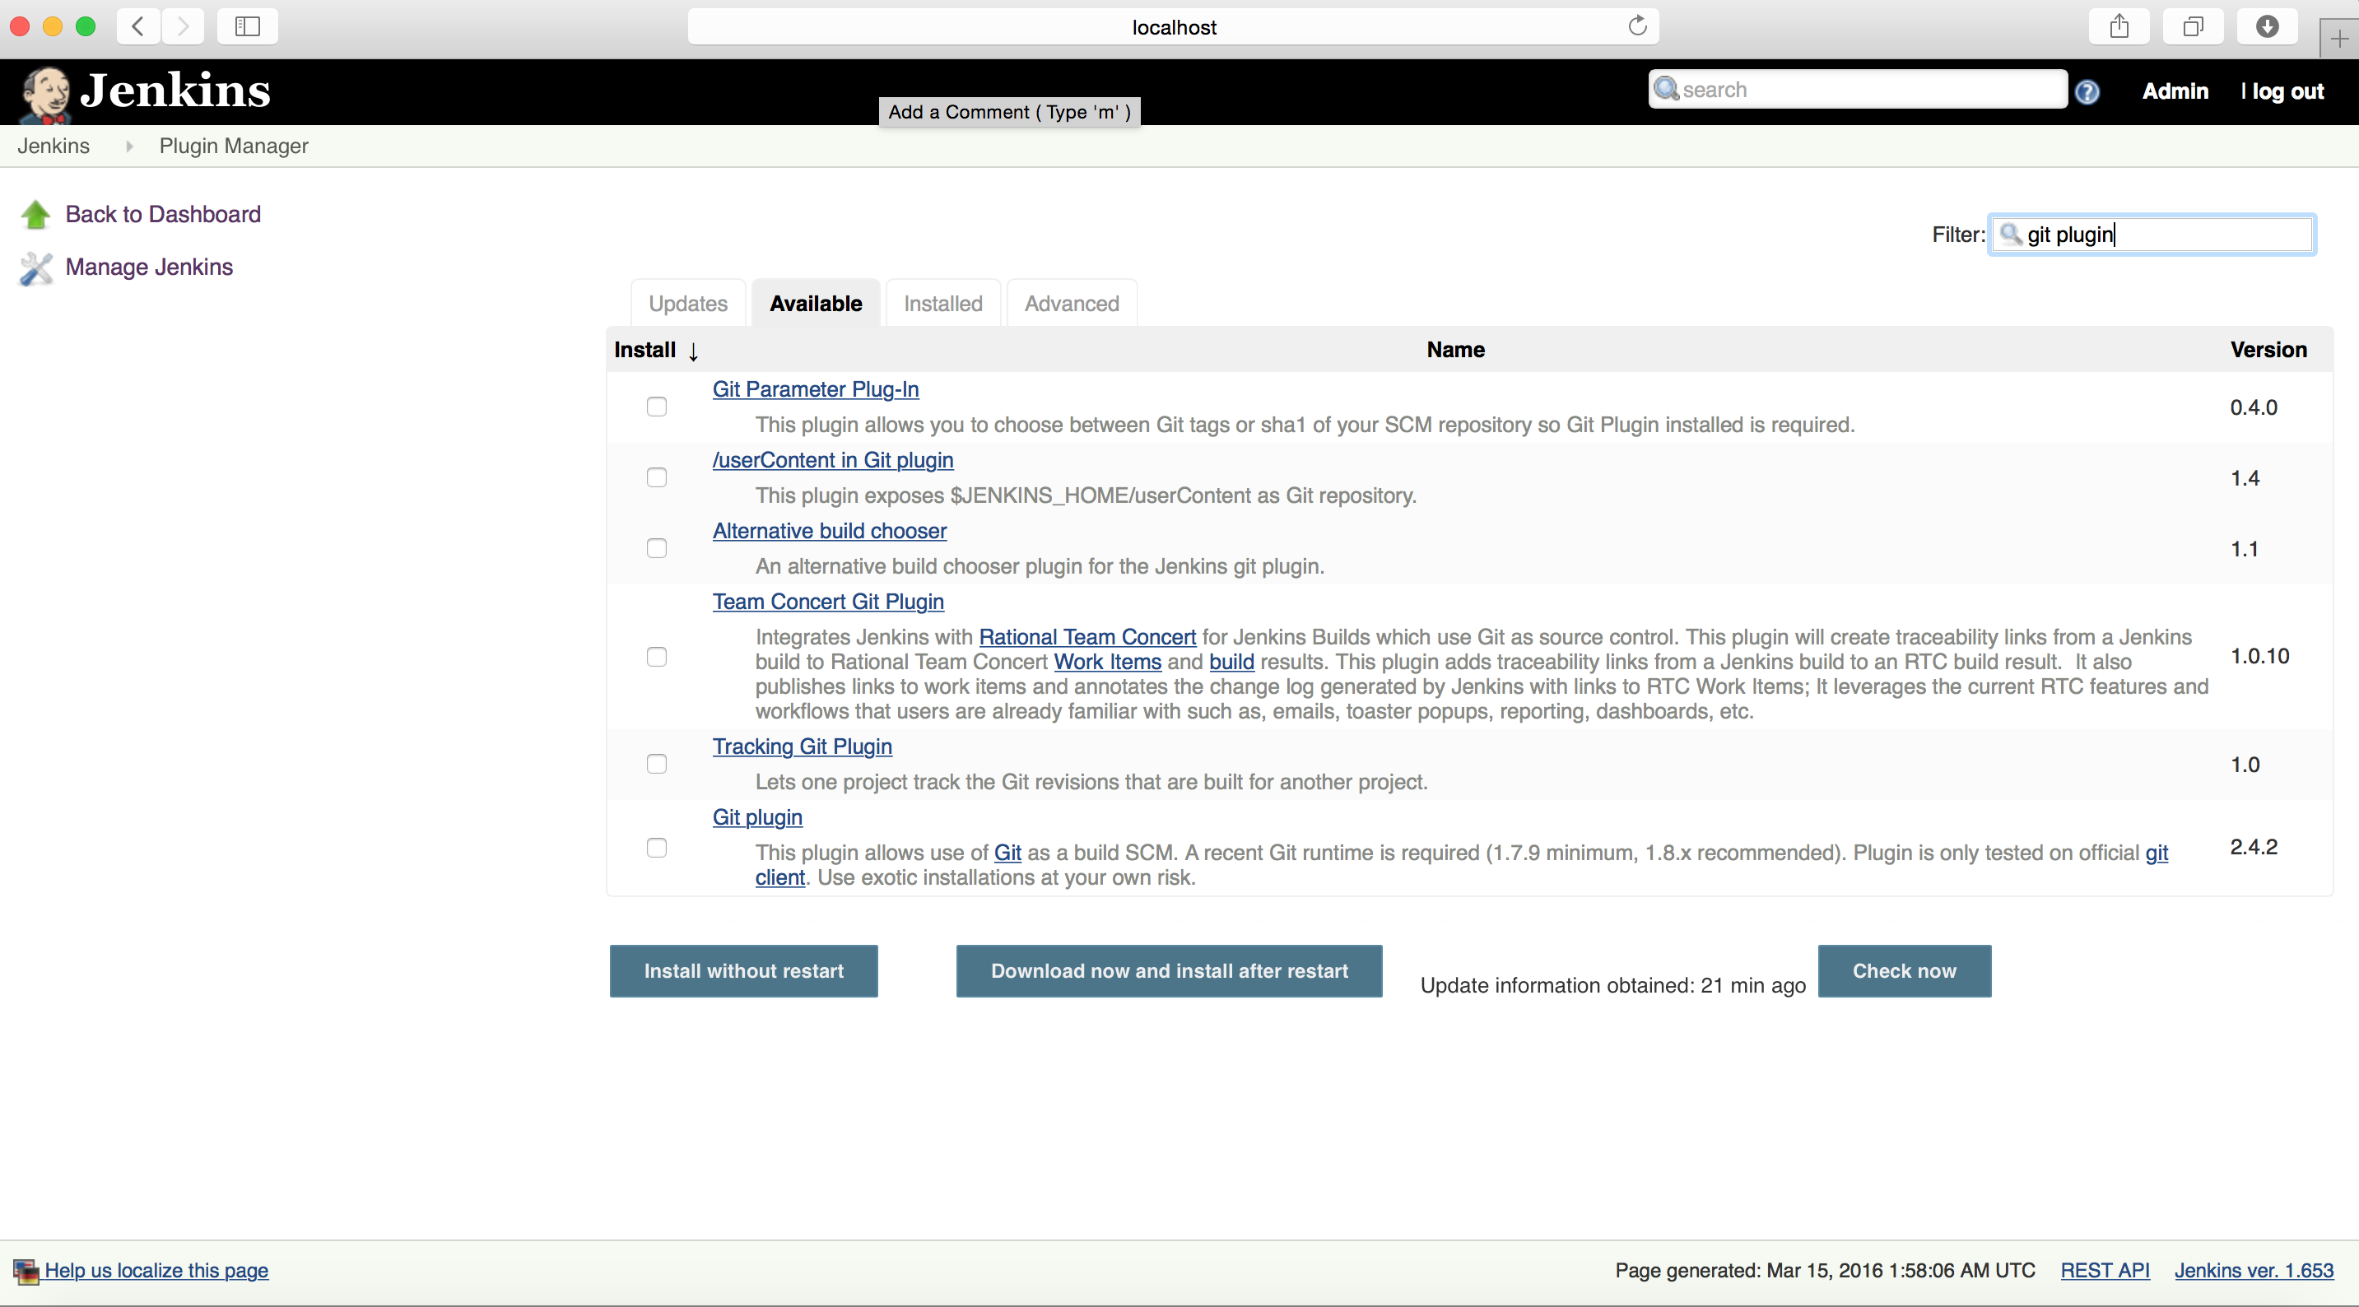
Task: Click Download now and install after restart
Action: pyautogui.click(x=1170, y=971)
